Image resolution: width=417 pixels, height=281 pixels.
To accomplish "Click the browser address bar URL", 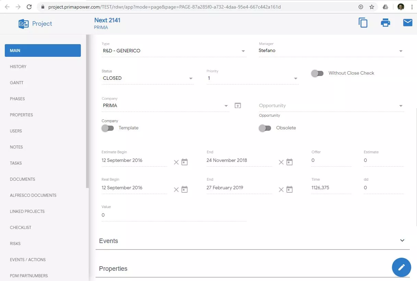I will pos(164,7).
